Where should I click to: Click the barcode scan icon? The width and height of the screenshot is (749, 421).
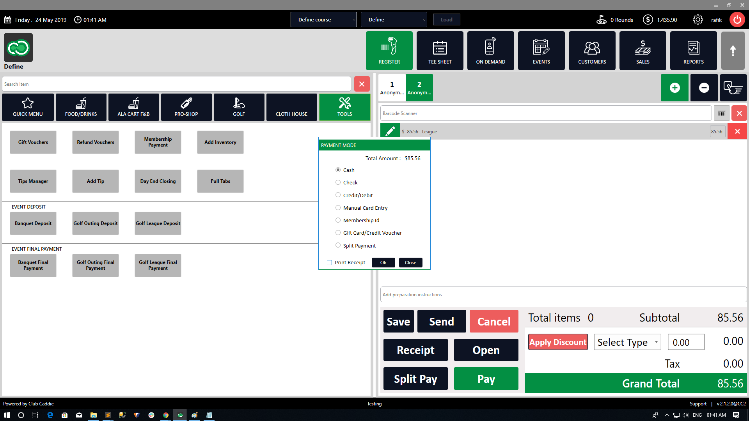click(x=721, y=113)
